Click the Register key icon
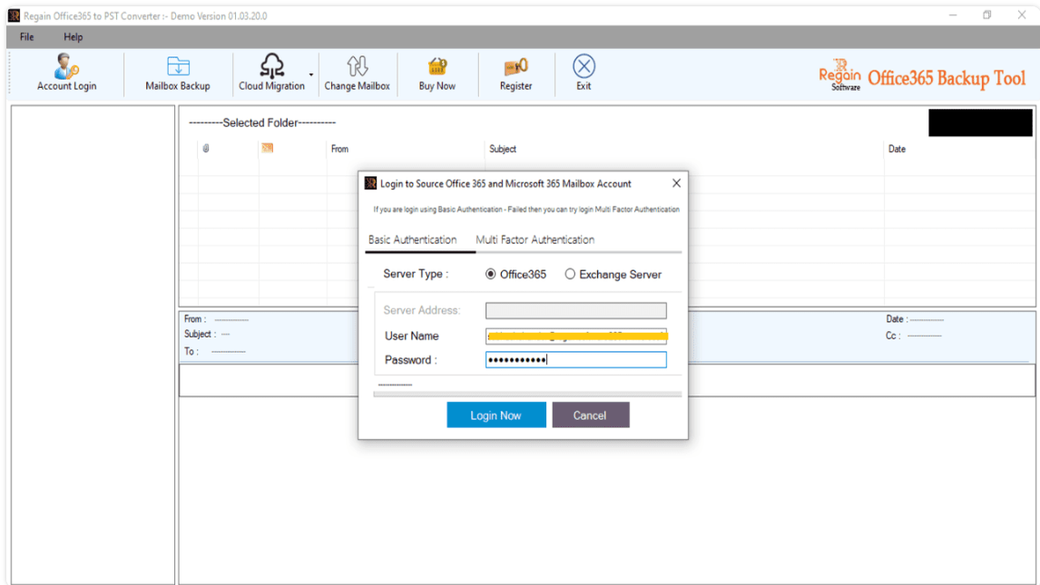Screen dimensions: 1040x585 515,73
